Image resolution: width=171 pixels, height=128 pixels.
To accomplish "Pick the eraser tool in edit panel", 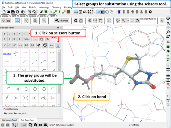I will (39, 45).
